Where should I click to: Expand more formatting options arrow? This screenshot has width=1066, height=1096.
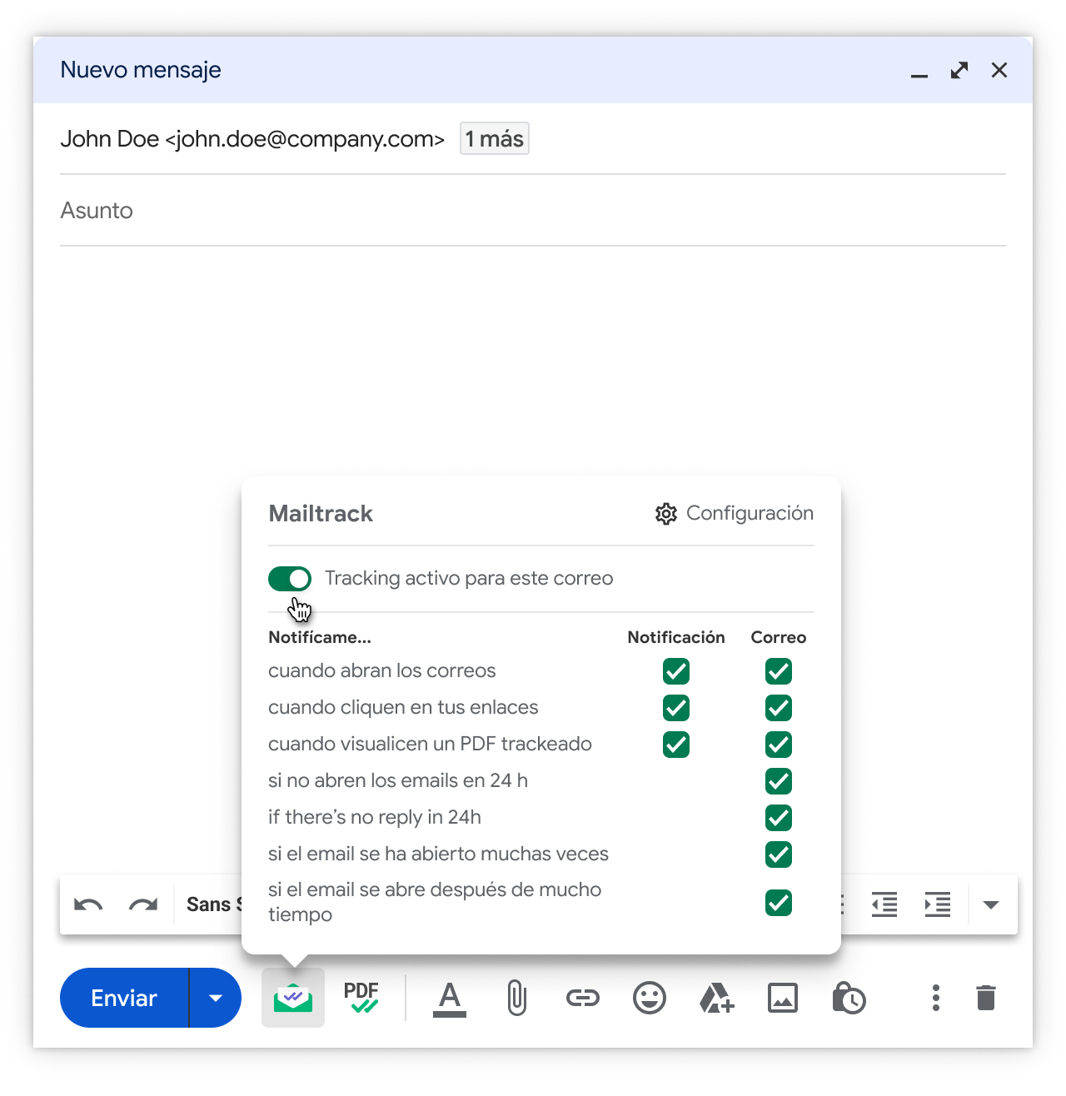pos(991,905)
